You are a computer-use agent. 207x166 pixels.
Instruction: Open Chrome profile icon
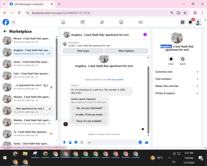(195, 13)
